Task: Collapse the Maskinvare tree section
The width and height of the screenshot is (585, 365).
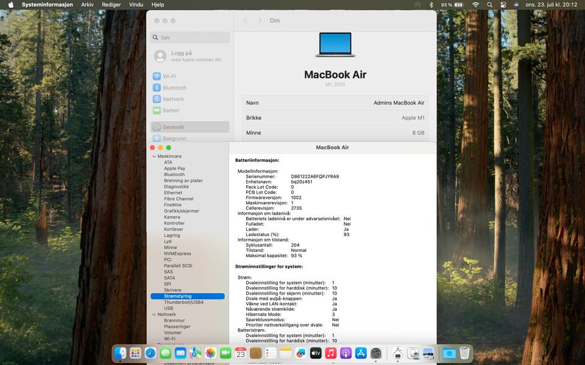Action: (154, 156)
